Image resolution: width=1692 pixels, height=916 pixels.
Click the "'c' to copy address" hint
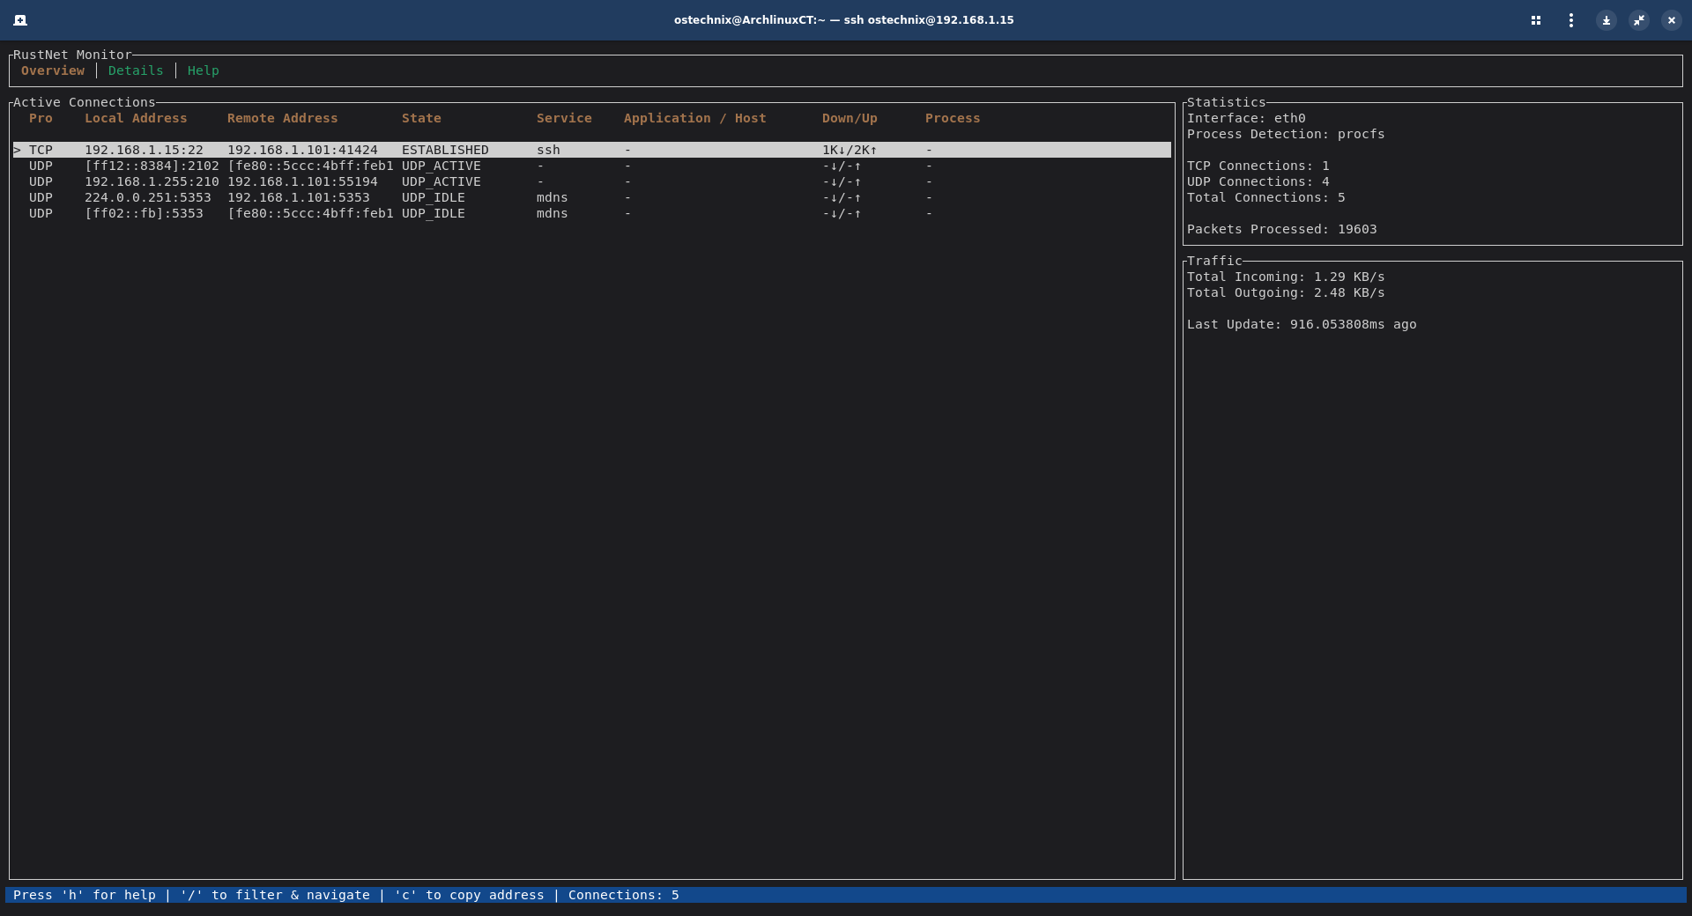[x=468, y=895]
